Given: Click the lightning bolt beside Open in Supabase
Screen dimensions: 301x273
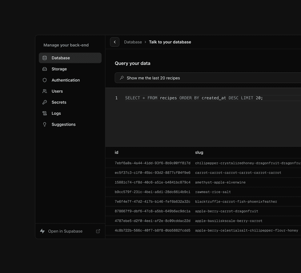Looking at the screenshot, I should point(42,231).
